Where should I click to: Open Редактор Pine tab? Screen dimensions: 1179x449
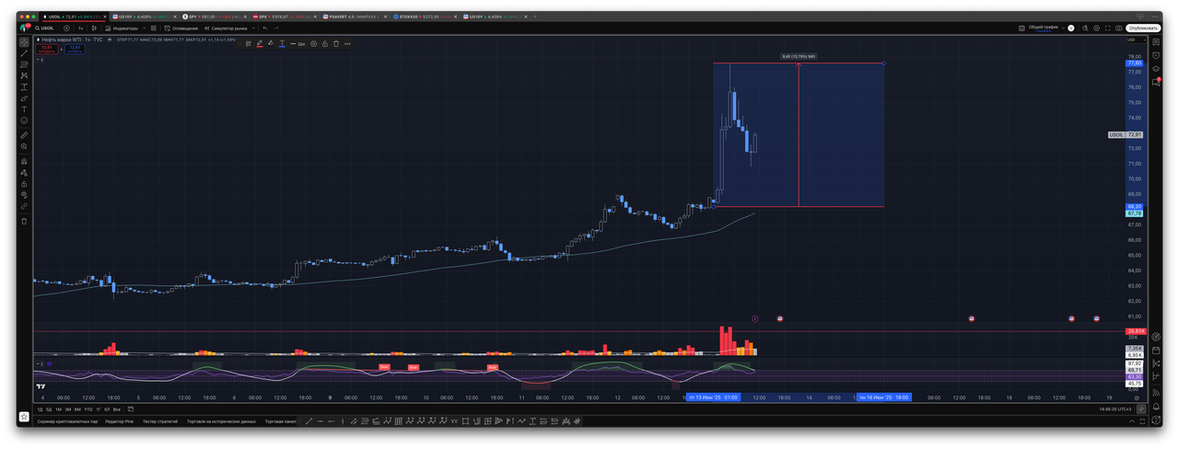pos(119,421)
